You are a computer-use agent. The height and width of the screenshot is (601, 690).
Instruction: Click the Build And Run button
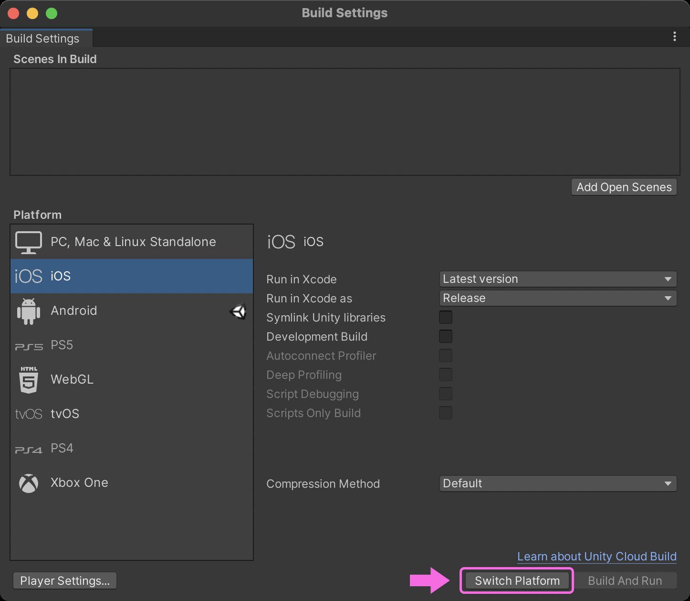click(x=625, y=580)
